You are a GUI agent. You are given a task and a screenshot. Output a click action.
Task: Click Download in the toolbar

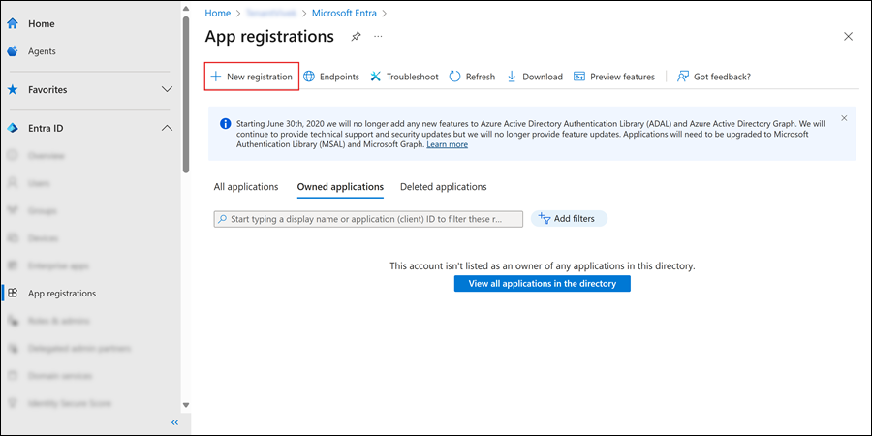tap(535, 77)
